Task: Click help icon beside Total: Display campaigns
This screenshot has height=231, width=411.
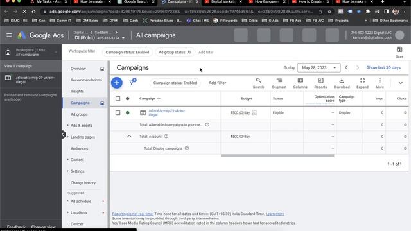Action: click(x=187, y=148)
